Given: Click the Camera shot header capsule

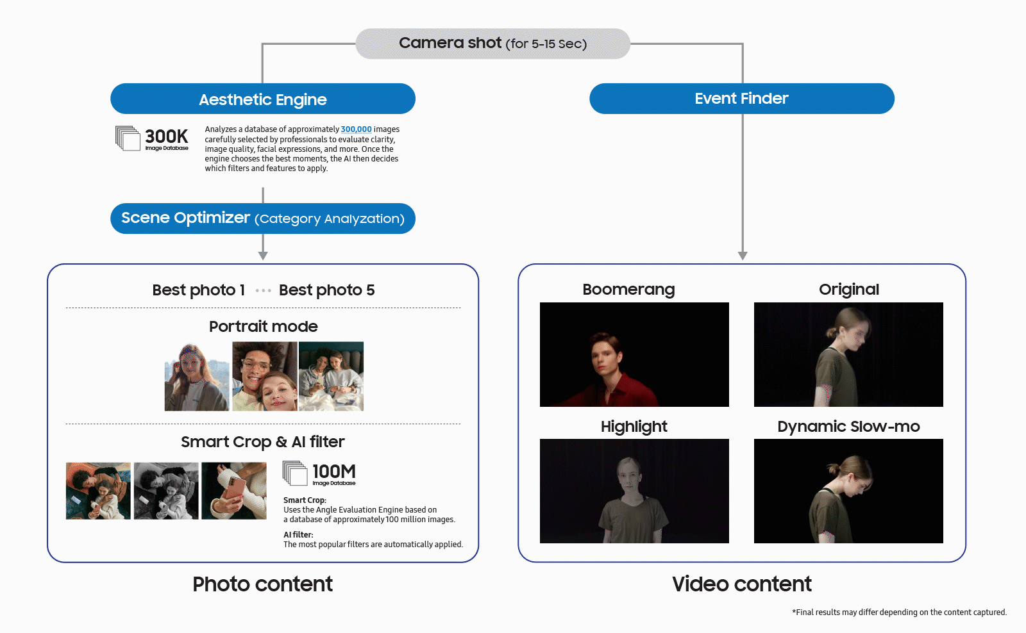Looking at the screenshot, I should (x=492, y=43).
